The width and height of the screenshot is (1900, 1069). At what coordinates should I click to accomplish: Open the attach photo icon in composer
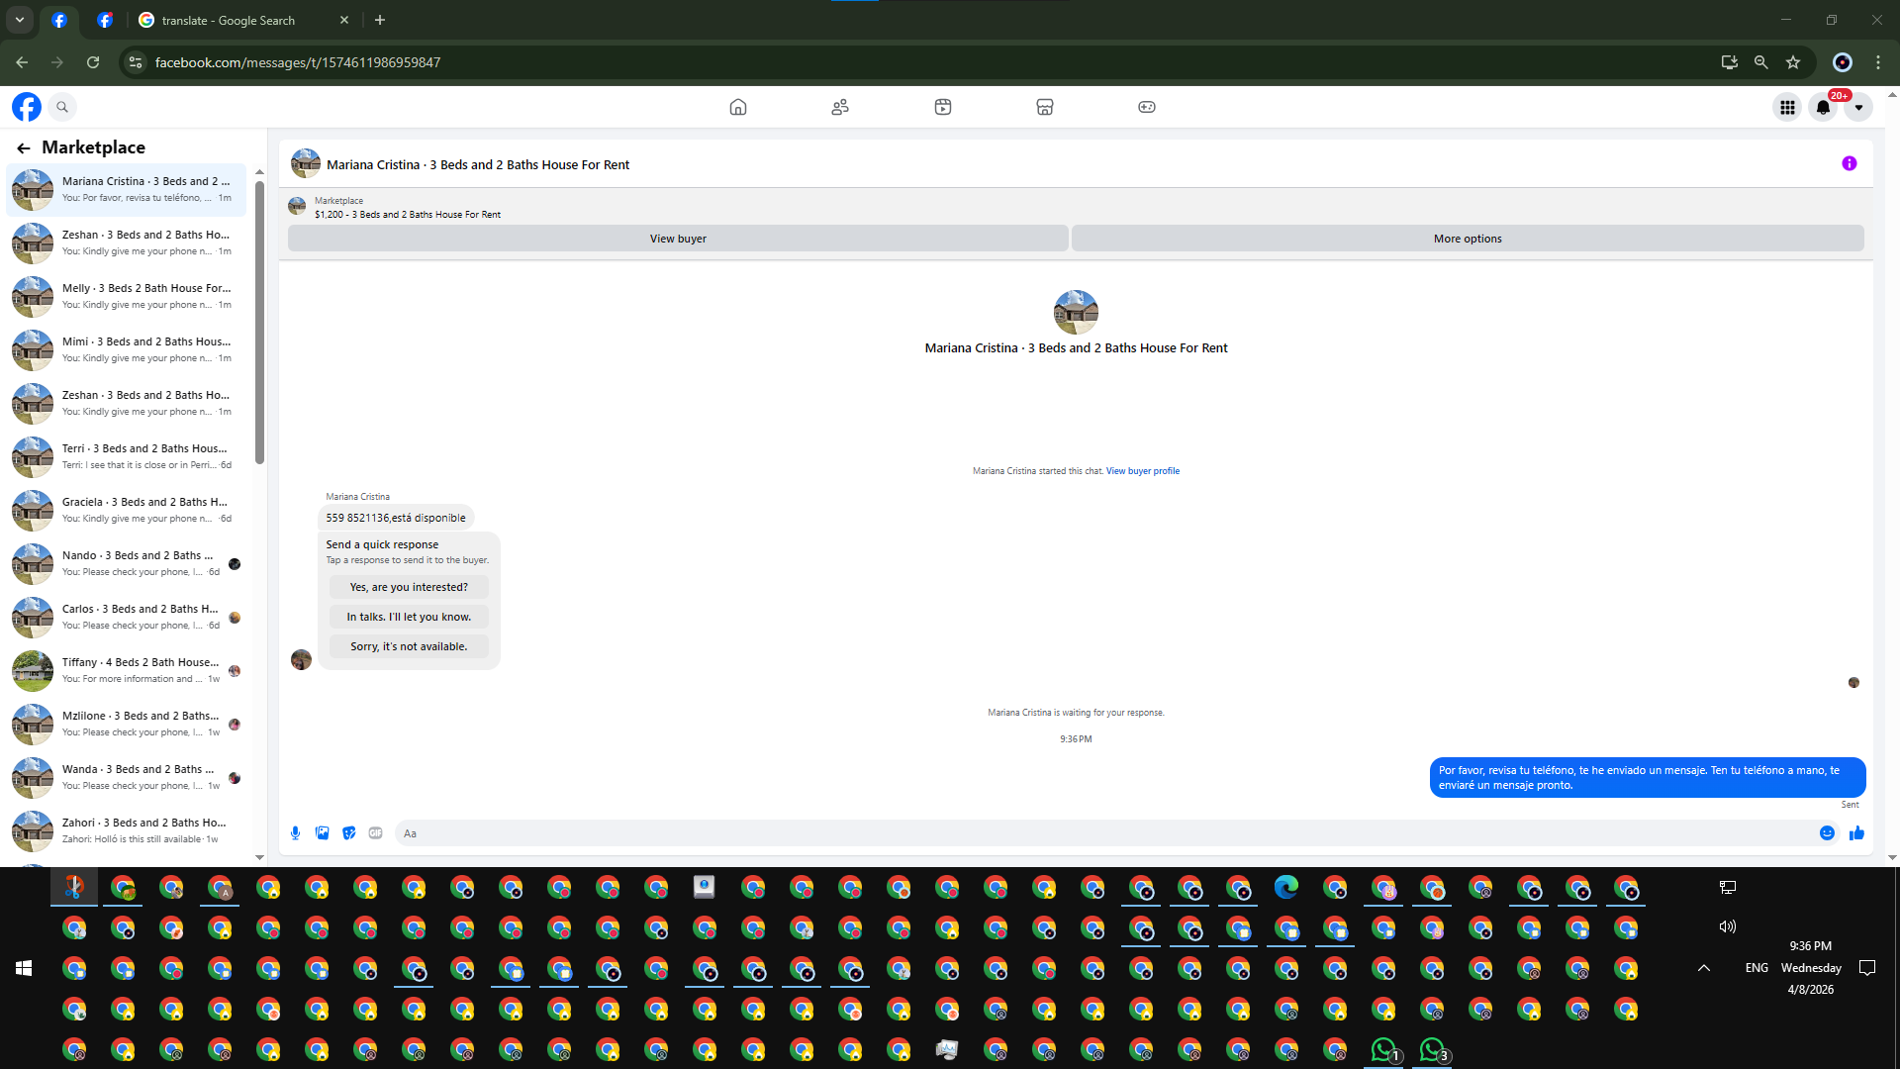pos(322,833)
